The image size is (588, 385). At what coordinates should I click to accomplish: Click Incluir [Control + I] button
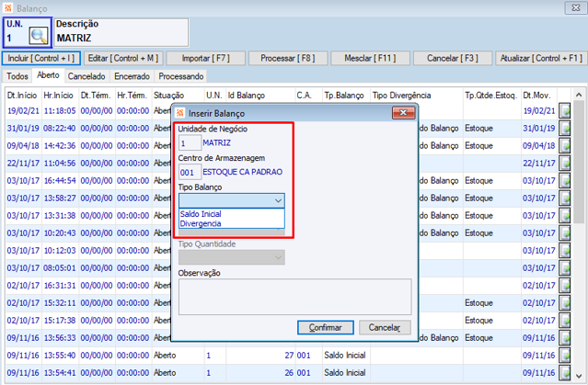point(41,59)
